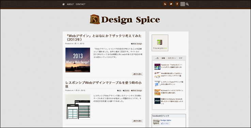This screenshot has height=128, width=251.
Task: Click the magnifier search icon
Action: click(187, 4)
